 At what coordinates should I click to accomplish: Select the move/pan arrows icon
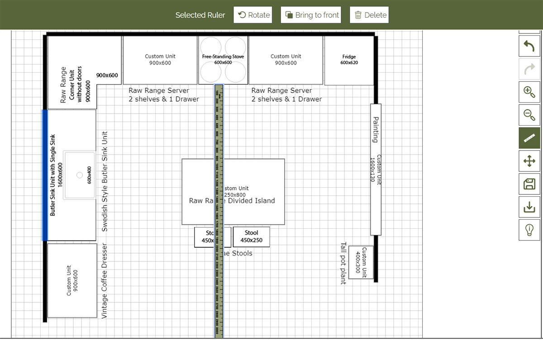tap(529, 161)
